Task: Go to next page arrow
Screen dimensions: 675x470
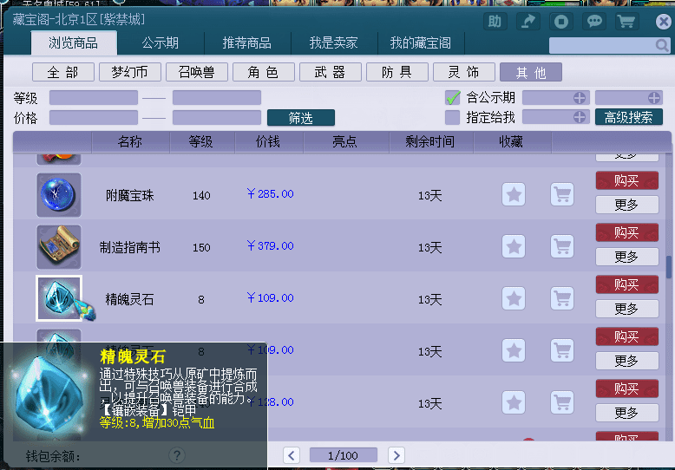Action: tap(396, 455)
